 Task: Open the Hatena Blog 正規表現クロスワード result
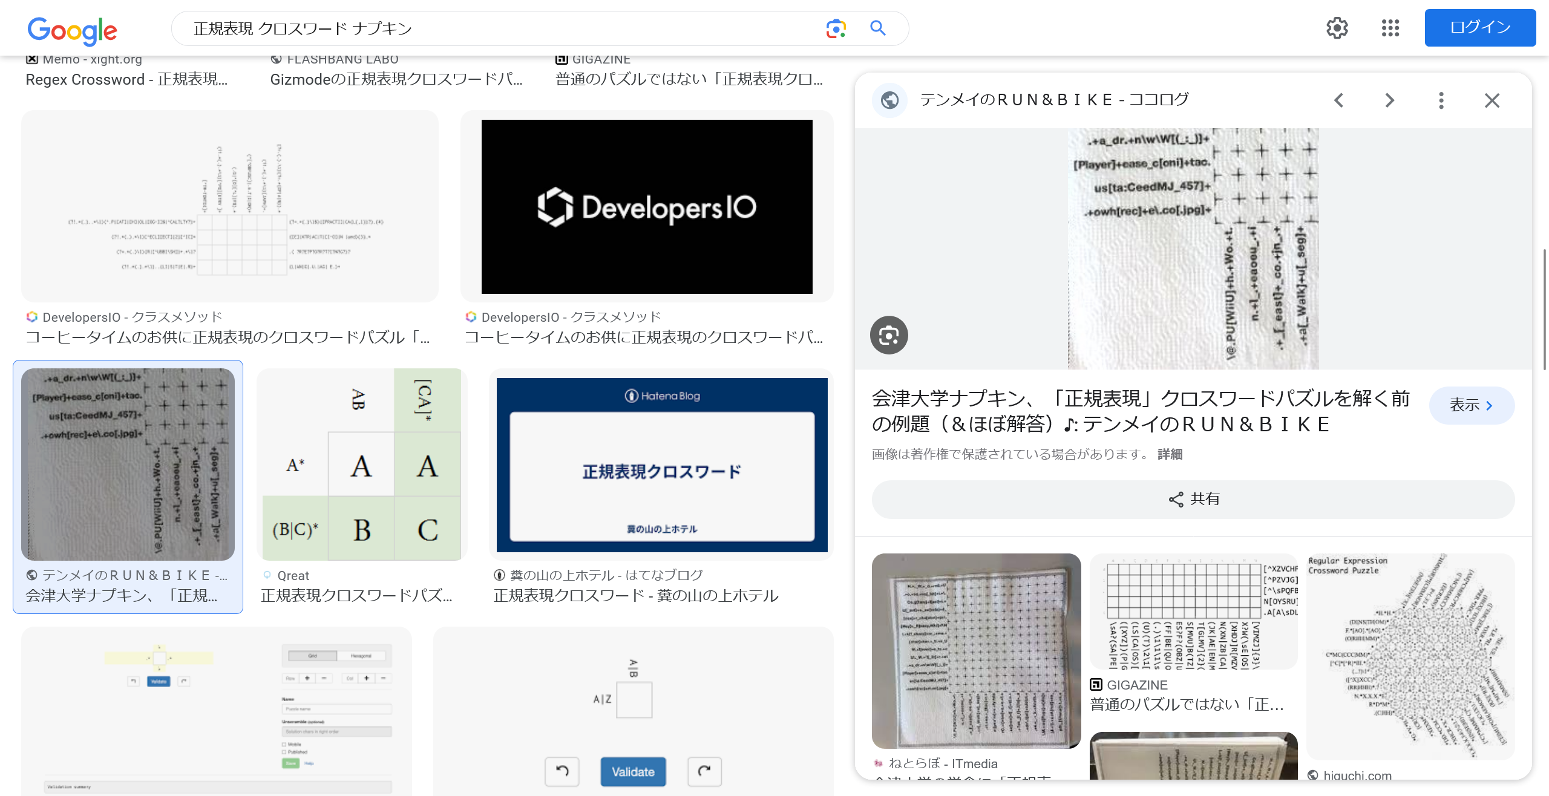[x=661, y=465]
